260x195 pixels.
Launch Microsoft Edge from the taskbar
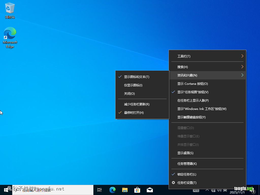click(112, 190)
